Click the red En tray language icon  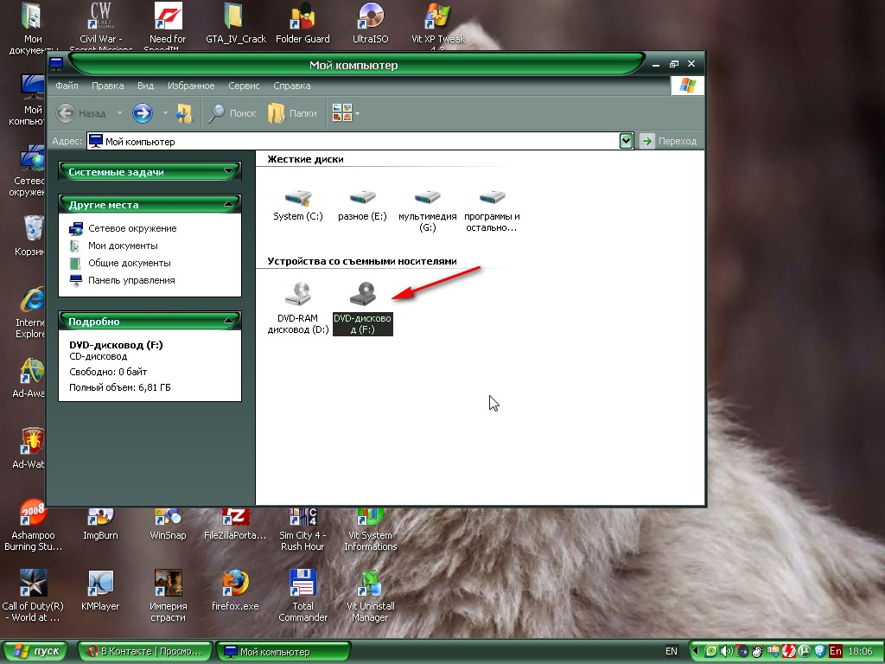click(x=836, y=652)
